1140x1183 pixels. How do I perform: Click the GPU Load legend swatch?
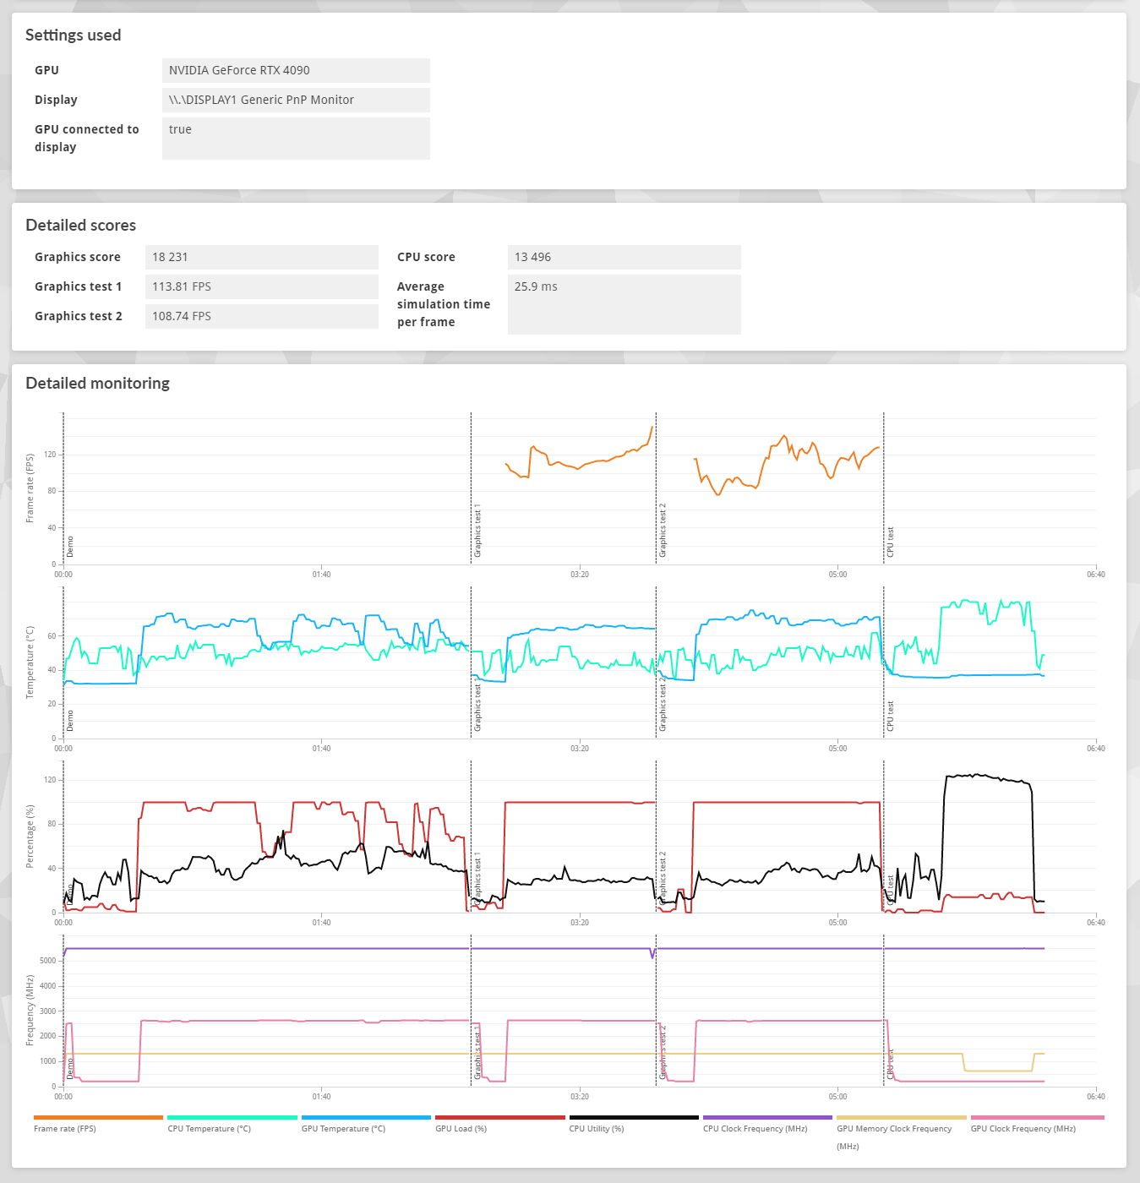pos(499,1115)
